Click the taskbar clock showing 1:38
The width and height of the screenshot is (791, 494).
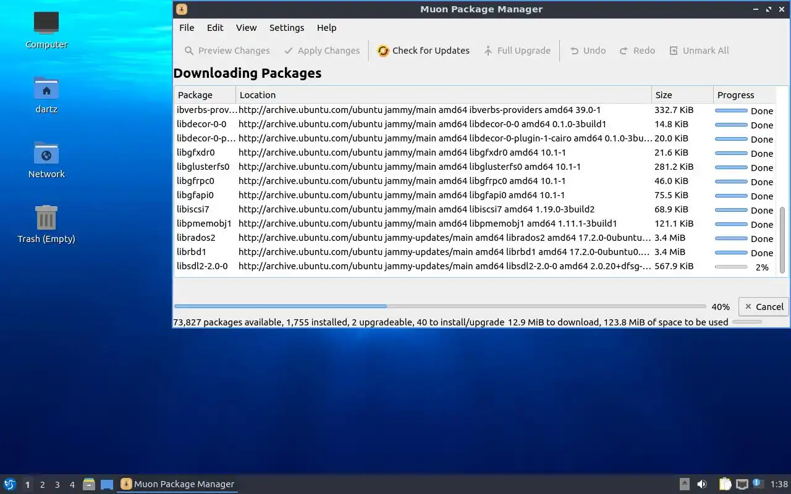click(x=779, y=485)
